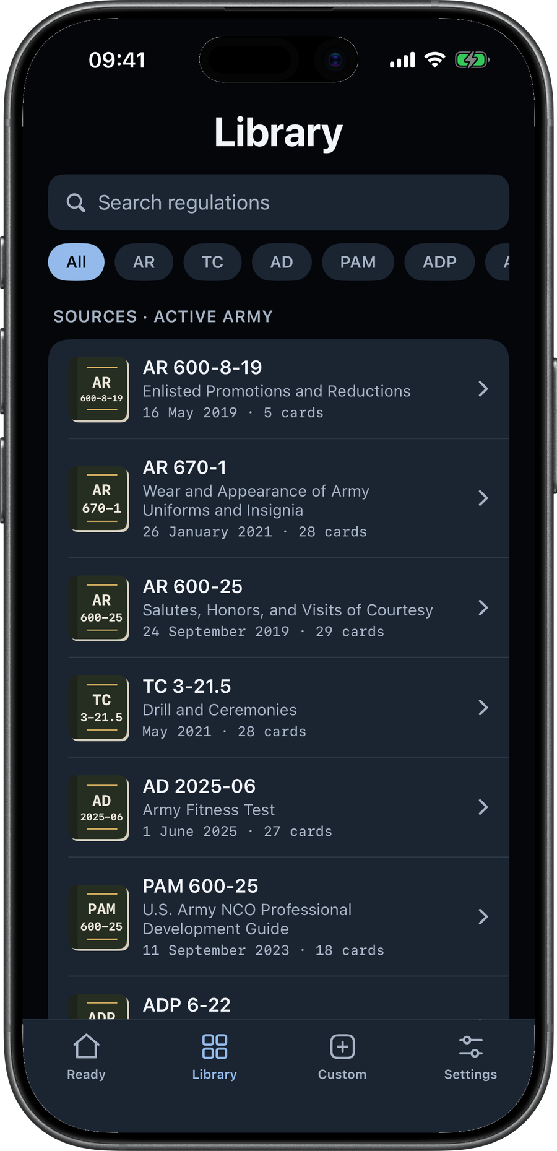The height and width of the screenshot is (1151, 557).
Task: Switch to the Custom tab label
Action: pyautogui.click(x=342, y=1074)
